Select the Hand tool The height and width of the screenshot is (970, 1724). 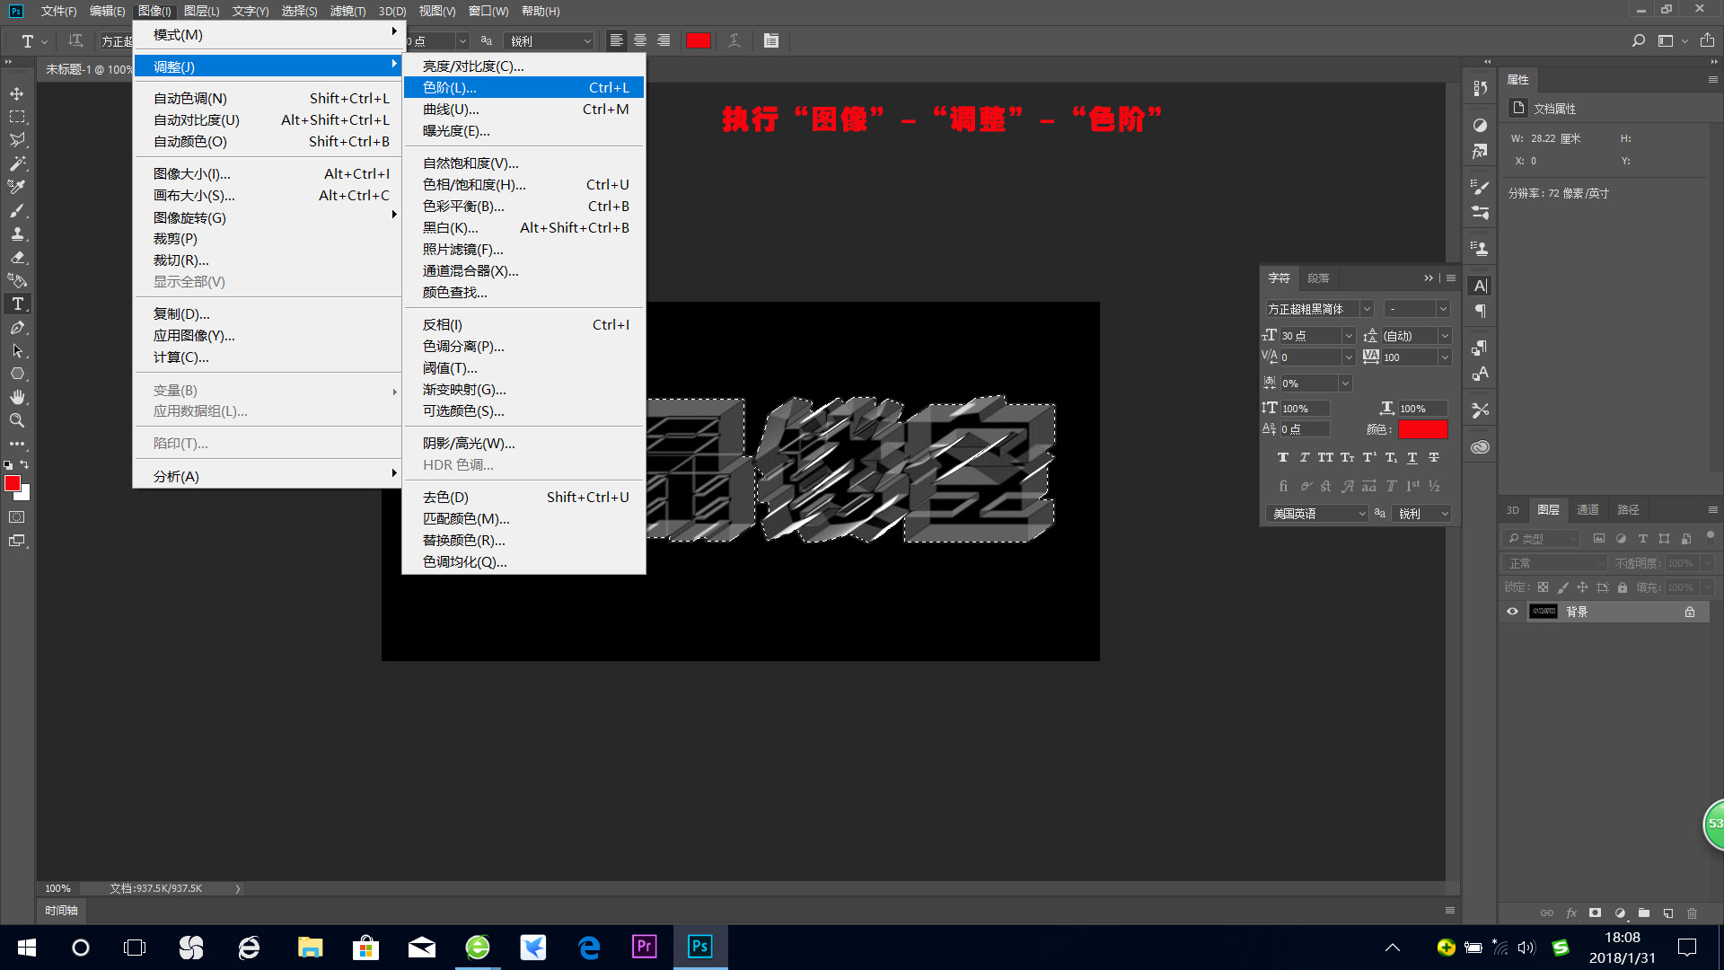16,396
